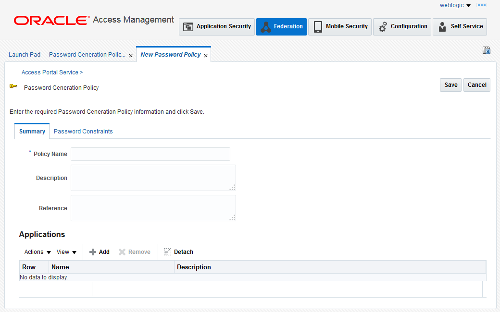Click the accessibility dots icon beside weblogic
This screenshot has width=500, height=312.
[482, 5]
